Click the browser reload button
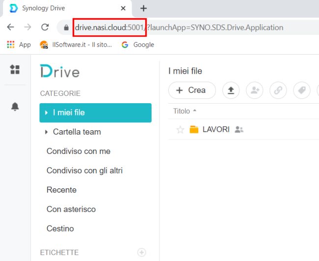The height and width of the screenshot is (261, 319). [45, 28]
